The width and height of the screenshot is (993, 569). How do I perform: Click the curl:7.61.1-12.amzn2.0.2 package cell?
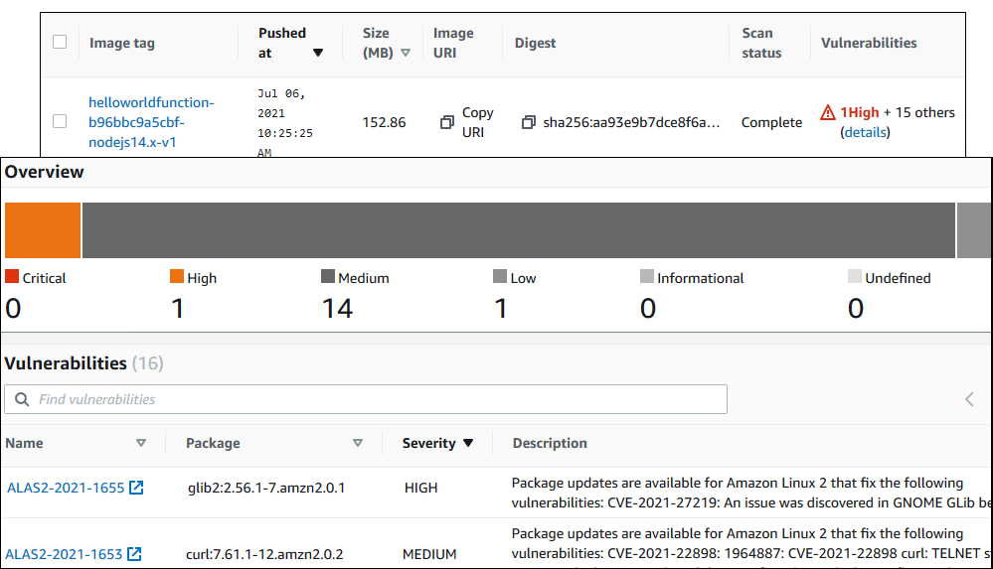click(264, 554)
